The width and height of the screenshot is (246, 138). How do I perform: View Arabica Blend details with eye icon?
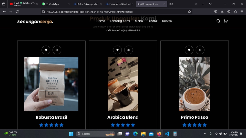point(128,50)
